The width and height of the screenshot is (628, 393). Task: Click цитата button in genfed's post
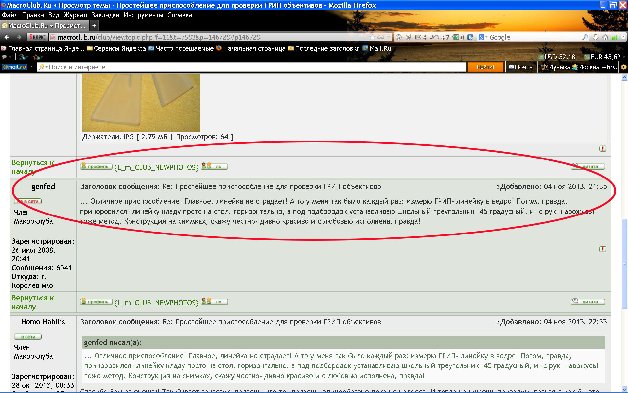click(x=588, y=302)
